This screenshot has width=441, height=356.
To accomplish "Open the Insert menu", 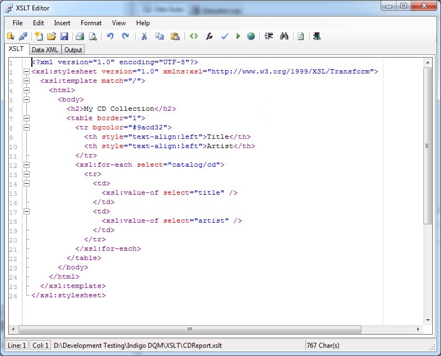I will click(x=62, y=23).
